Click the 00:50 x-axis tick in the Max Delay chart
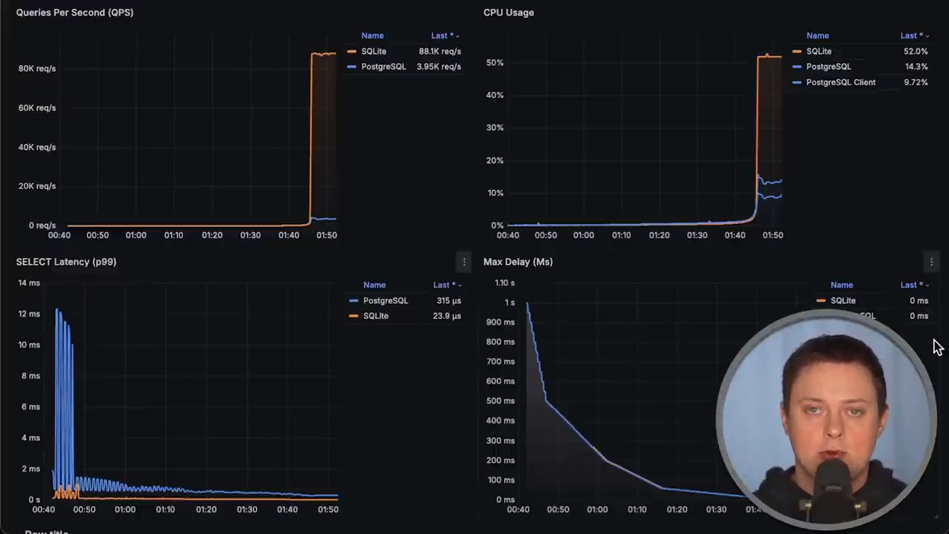949x534 pixels. click(558, 510)
